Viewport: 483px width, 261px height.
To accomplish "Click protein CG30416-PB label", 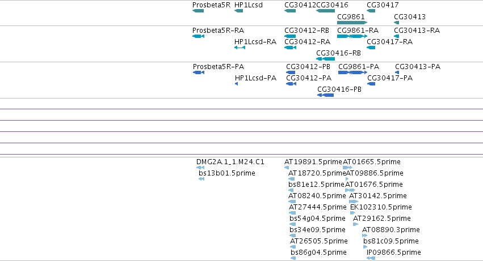I will (339, 89).
